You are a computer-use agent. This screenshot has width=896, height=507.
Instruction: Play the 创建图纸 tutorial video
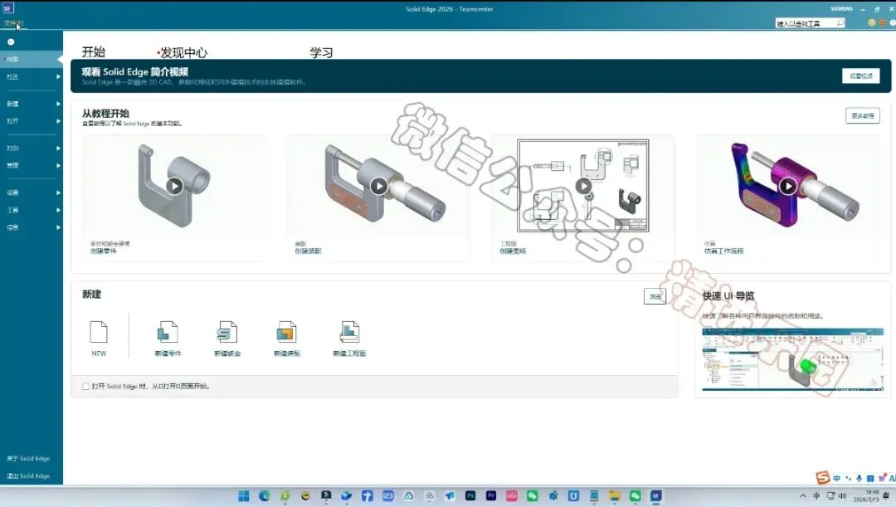pos(583,186)
